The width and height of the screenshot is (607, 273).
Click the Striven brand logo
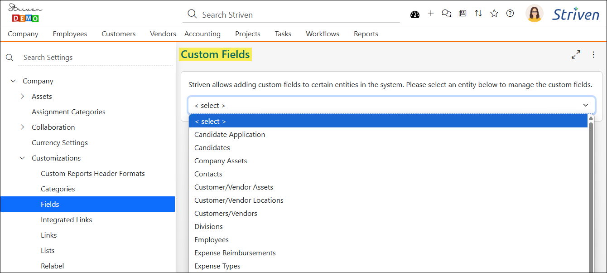(576, 14)
